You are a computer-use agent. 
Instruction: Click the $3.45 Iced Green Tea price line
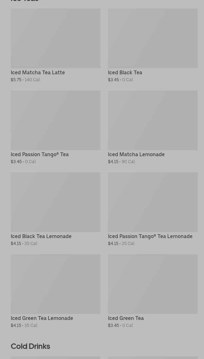tap(121, 325)
